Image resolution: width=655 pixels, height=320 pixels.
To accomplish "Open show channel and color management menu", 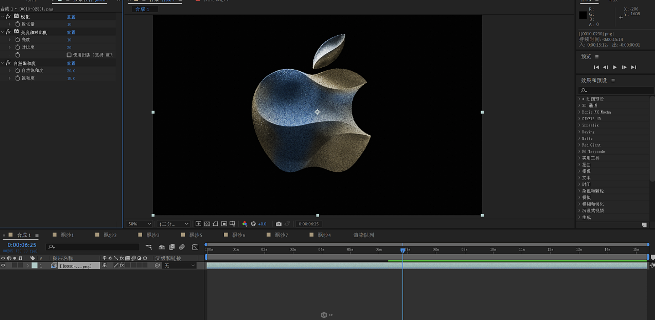I will (244, 224).
